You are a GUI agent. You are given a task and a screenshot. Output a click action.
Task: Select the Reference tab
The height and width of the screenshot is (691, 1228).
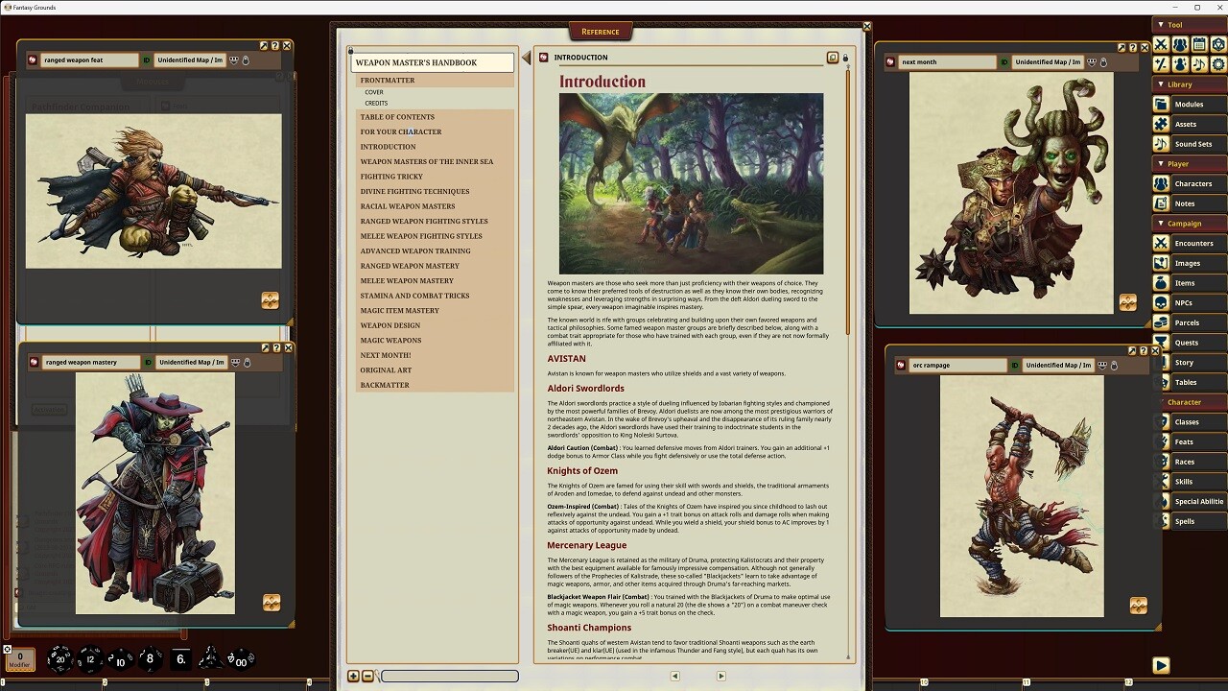[600, 31]
